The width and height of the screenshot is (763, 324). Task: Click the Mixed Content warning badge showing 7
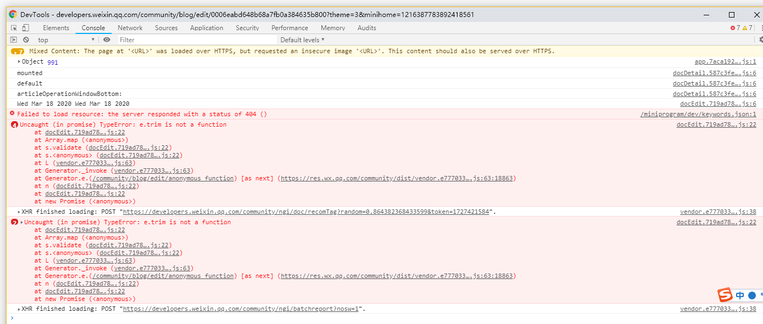coord(18,51)
